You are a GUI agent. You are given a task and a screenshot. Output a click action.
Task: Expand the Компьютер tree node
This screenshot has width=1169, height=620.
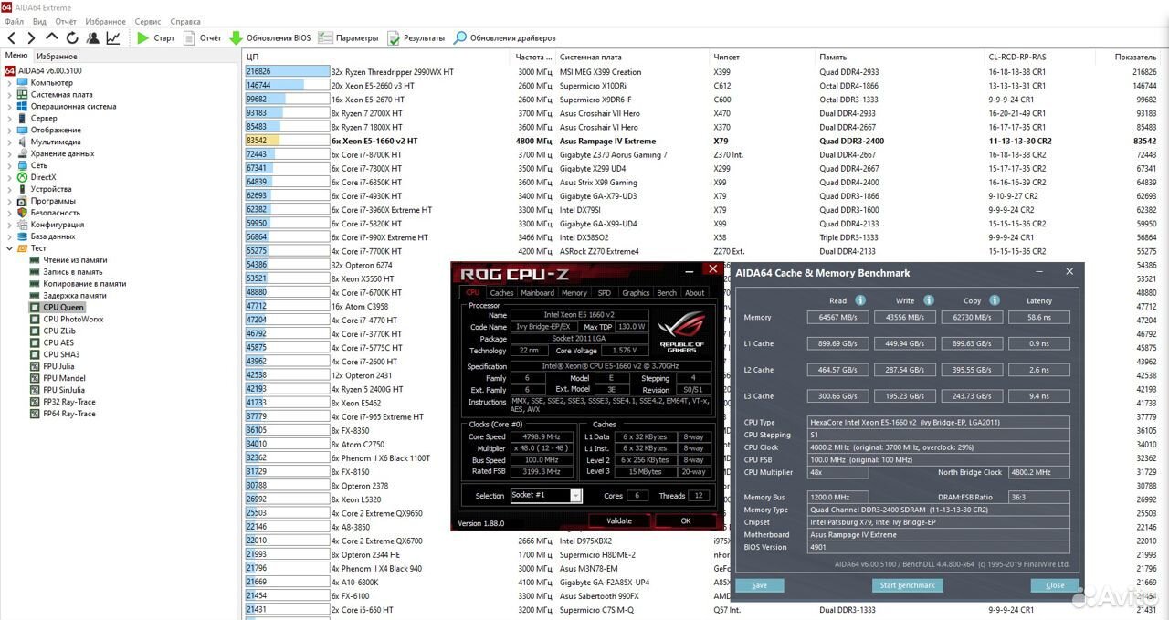(x=9, y=83)
